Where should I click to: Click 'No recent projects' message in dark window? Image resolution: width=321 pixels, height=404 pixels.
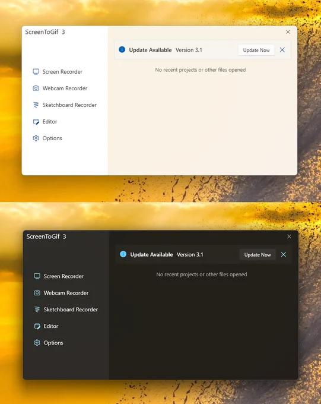[x=202, y=274]
